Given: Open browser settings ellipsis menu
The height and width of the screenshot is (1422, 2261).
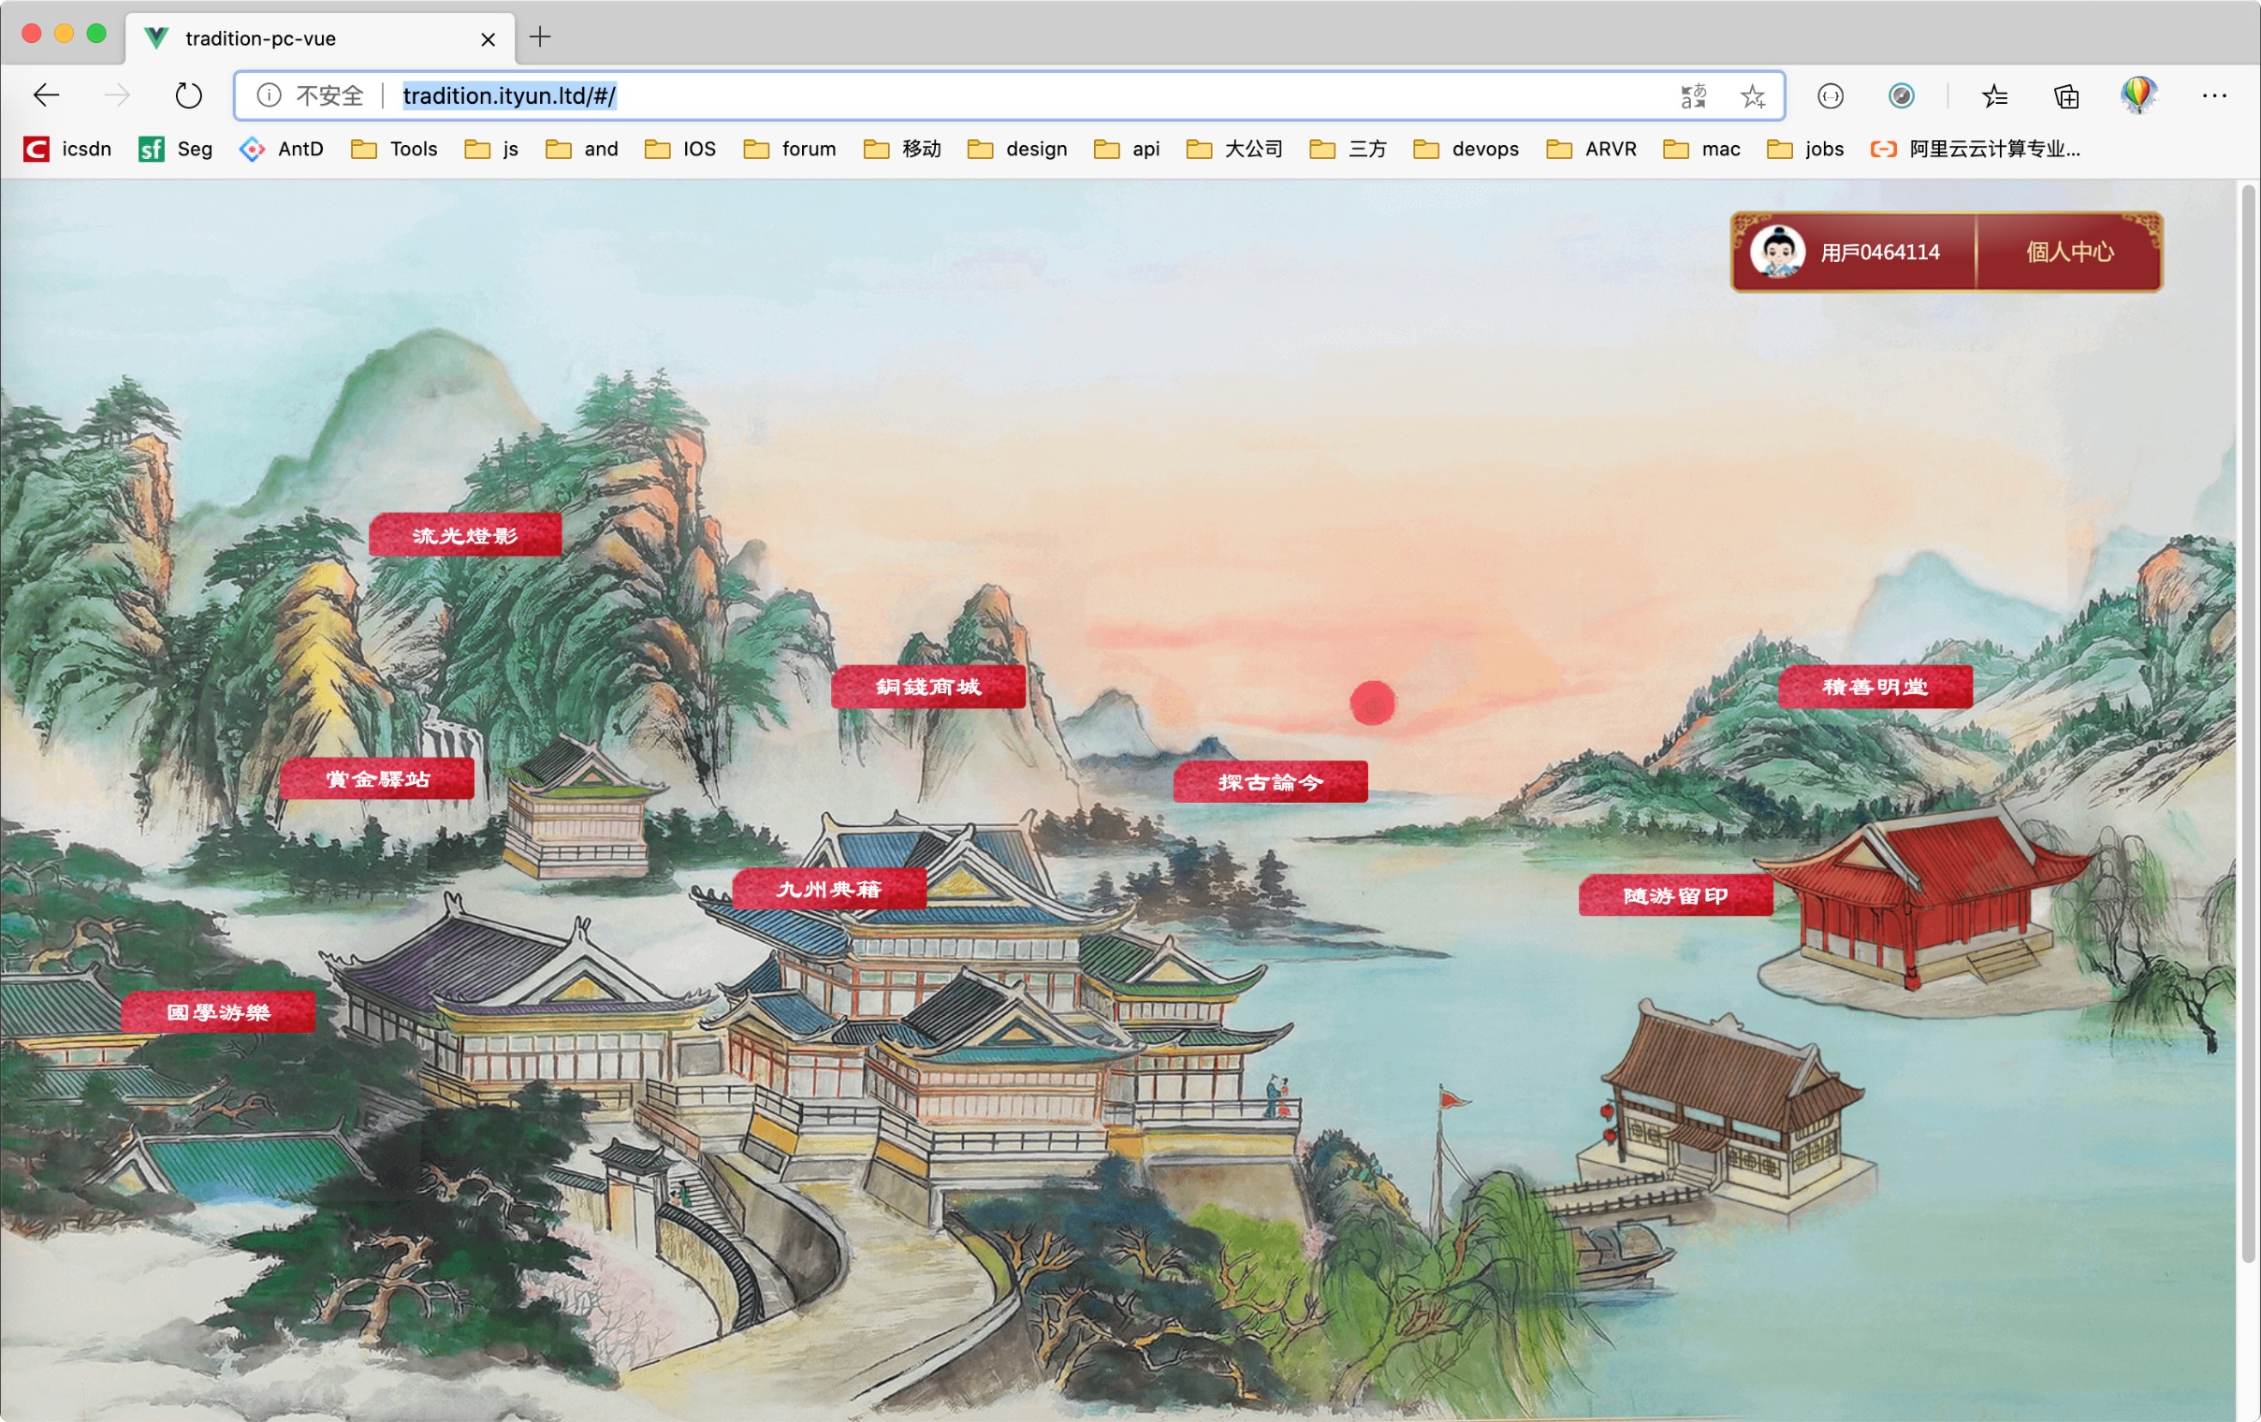Looking at the screenshot, I should click(2214, 95).
